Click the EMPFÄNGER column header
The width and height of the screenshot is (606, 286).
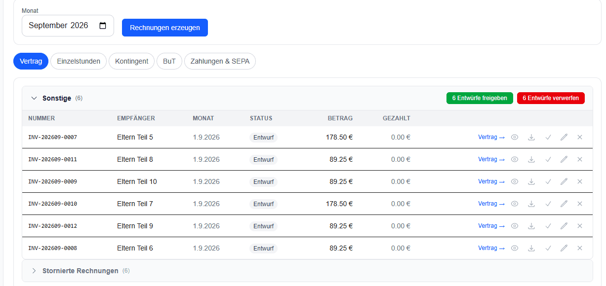pos(136,118)
